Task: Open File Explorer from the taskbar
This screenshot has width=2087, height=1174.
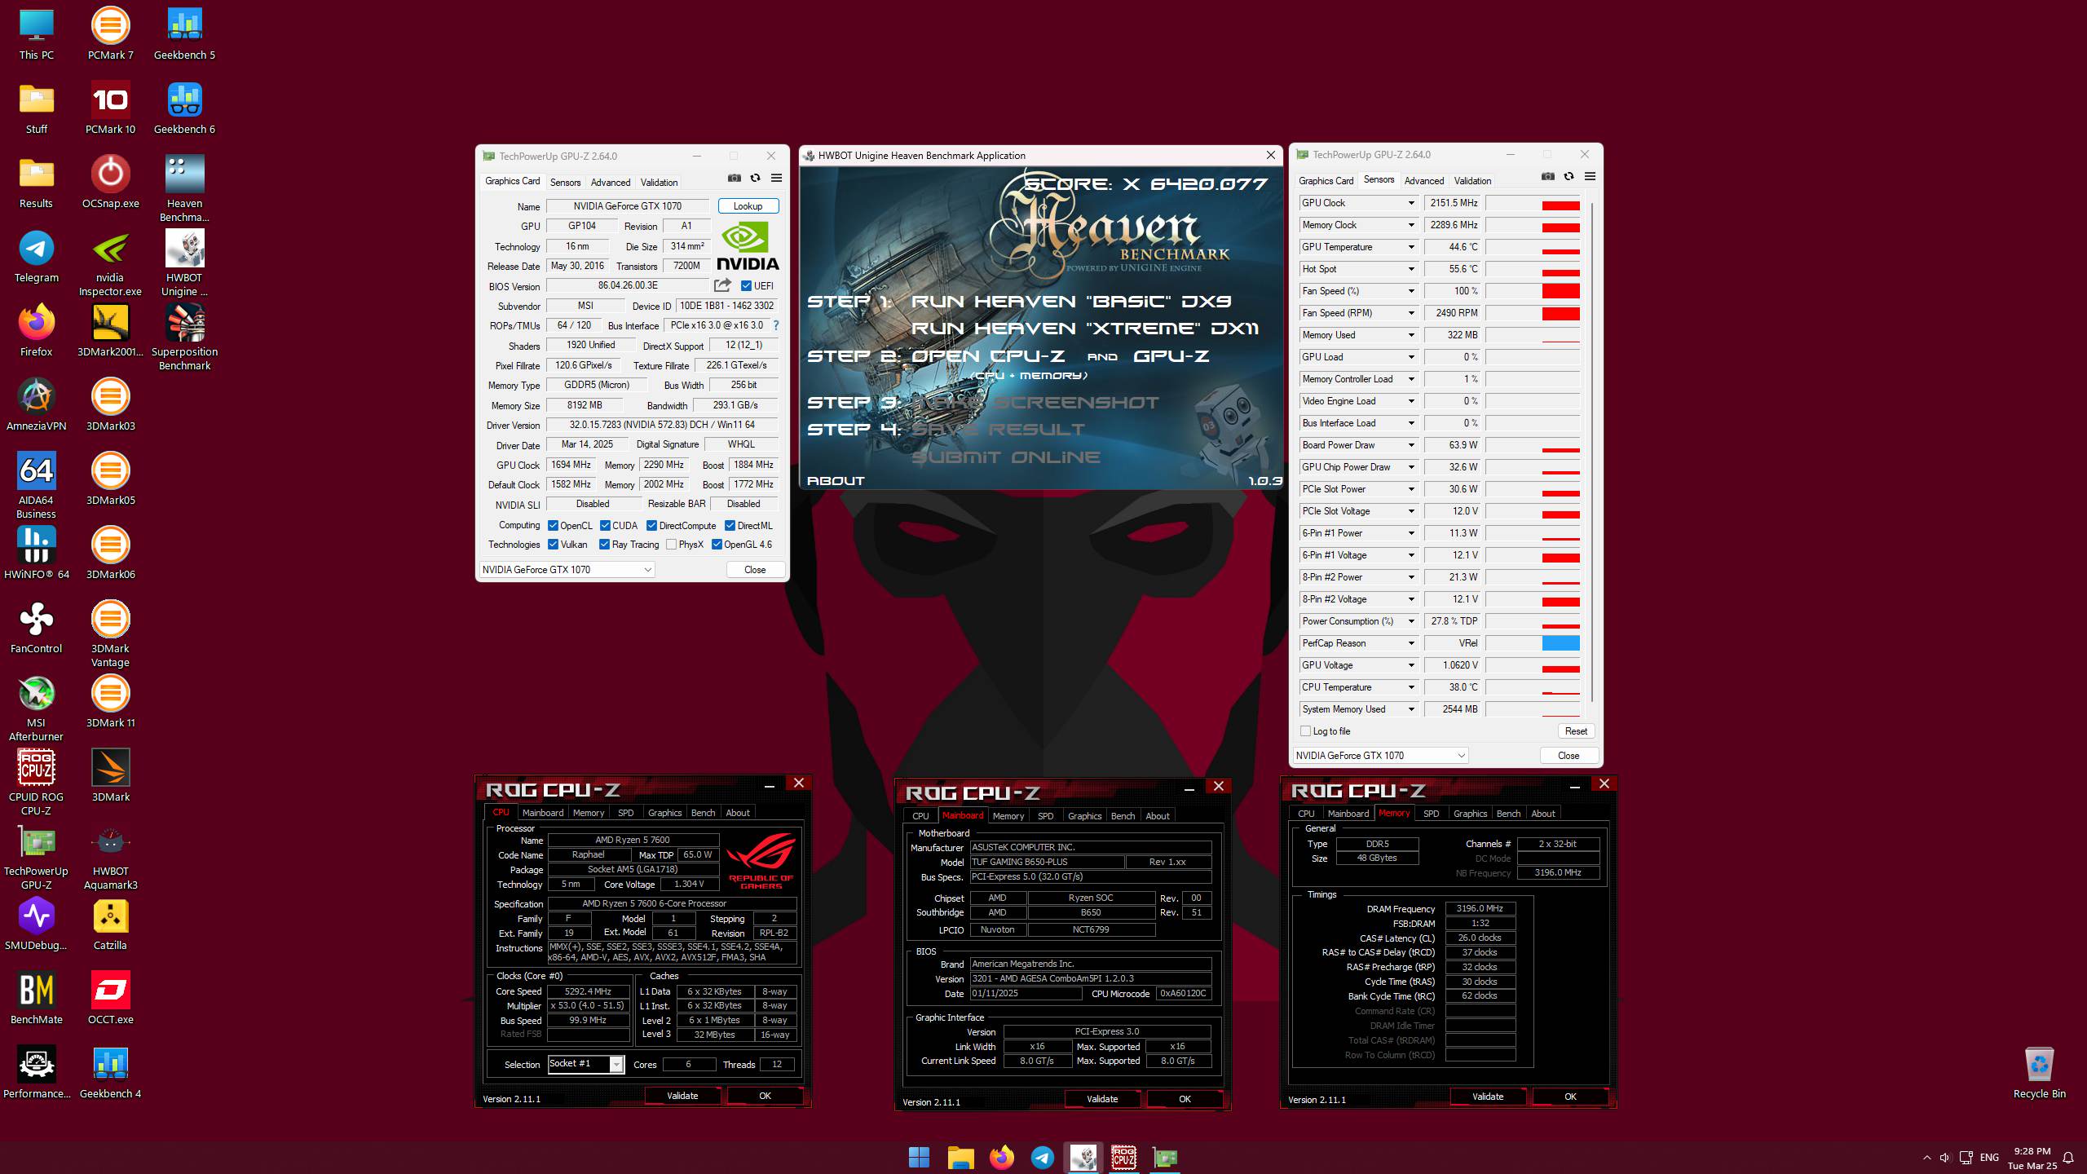Action: click(960, 1157)
